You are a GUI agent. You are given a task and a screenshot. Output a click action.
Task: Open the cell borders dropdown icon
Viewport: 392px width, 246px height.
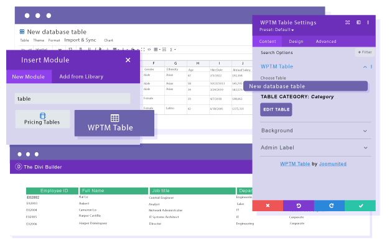pos(157,50)
